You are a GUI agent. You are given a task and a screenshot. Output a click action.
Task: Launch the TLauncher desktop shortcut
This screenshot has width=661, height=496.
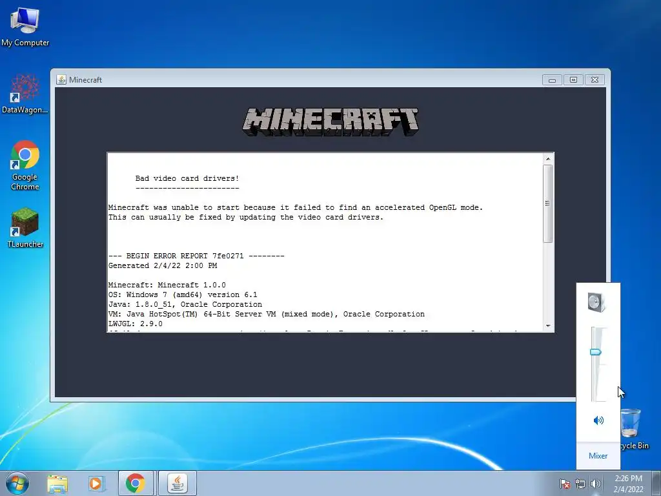click(x=25, y=227)
